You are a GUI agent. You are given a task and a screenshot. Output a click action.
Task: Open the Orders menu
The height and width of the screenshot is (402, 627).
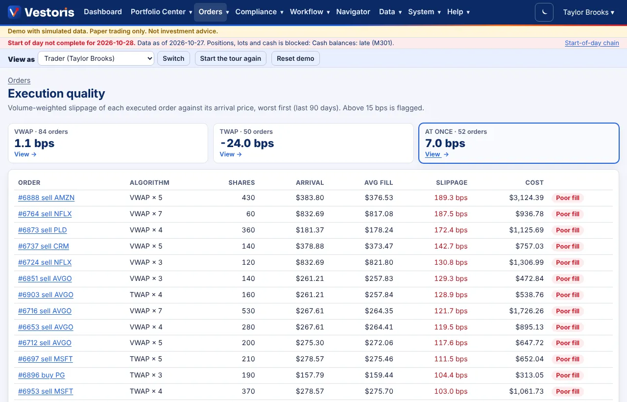point(211,12)
